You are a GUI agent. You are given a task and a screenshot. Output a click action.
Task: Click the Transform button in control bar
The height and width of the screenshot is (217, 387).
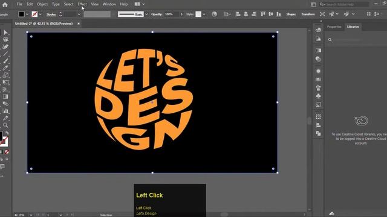pyautogui.click(x=308, y=14)
